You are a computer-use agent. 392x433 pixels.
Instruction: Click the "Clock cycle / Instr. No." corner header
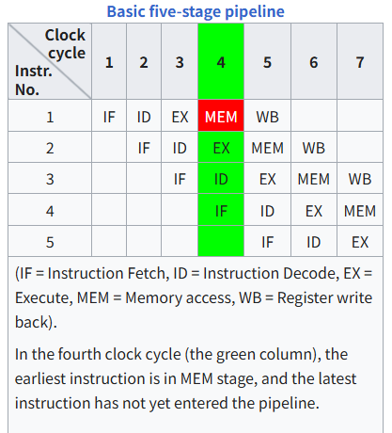point(50,61)
